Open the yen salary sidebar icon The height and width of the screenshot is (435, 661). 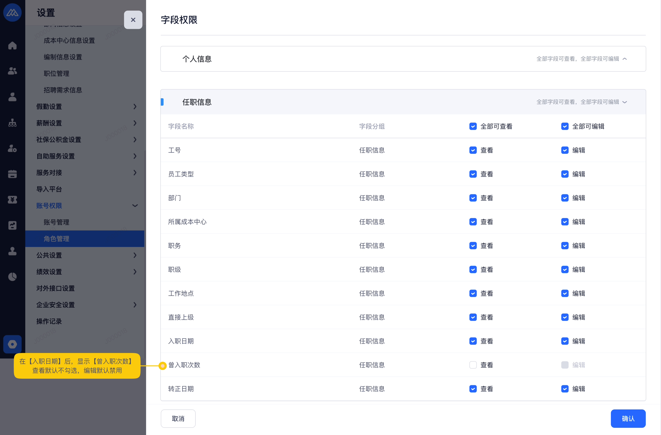click(12, 200)
